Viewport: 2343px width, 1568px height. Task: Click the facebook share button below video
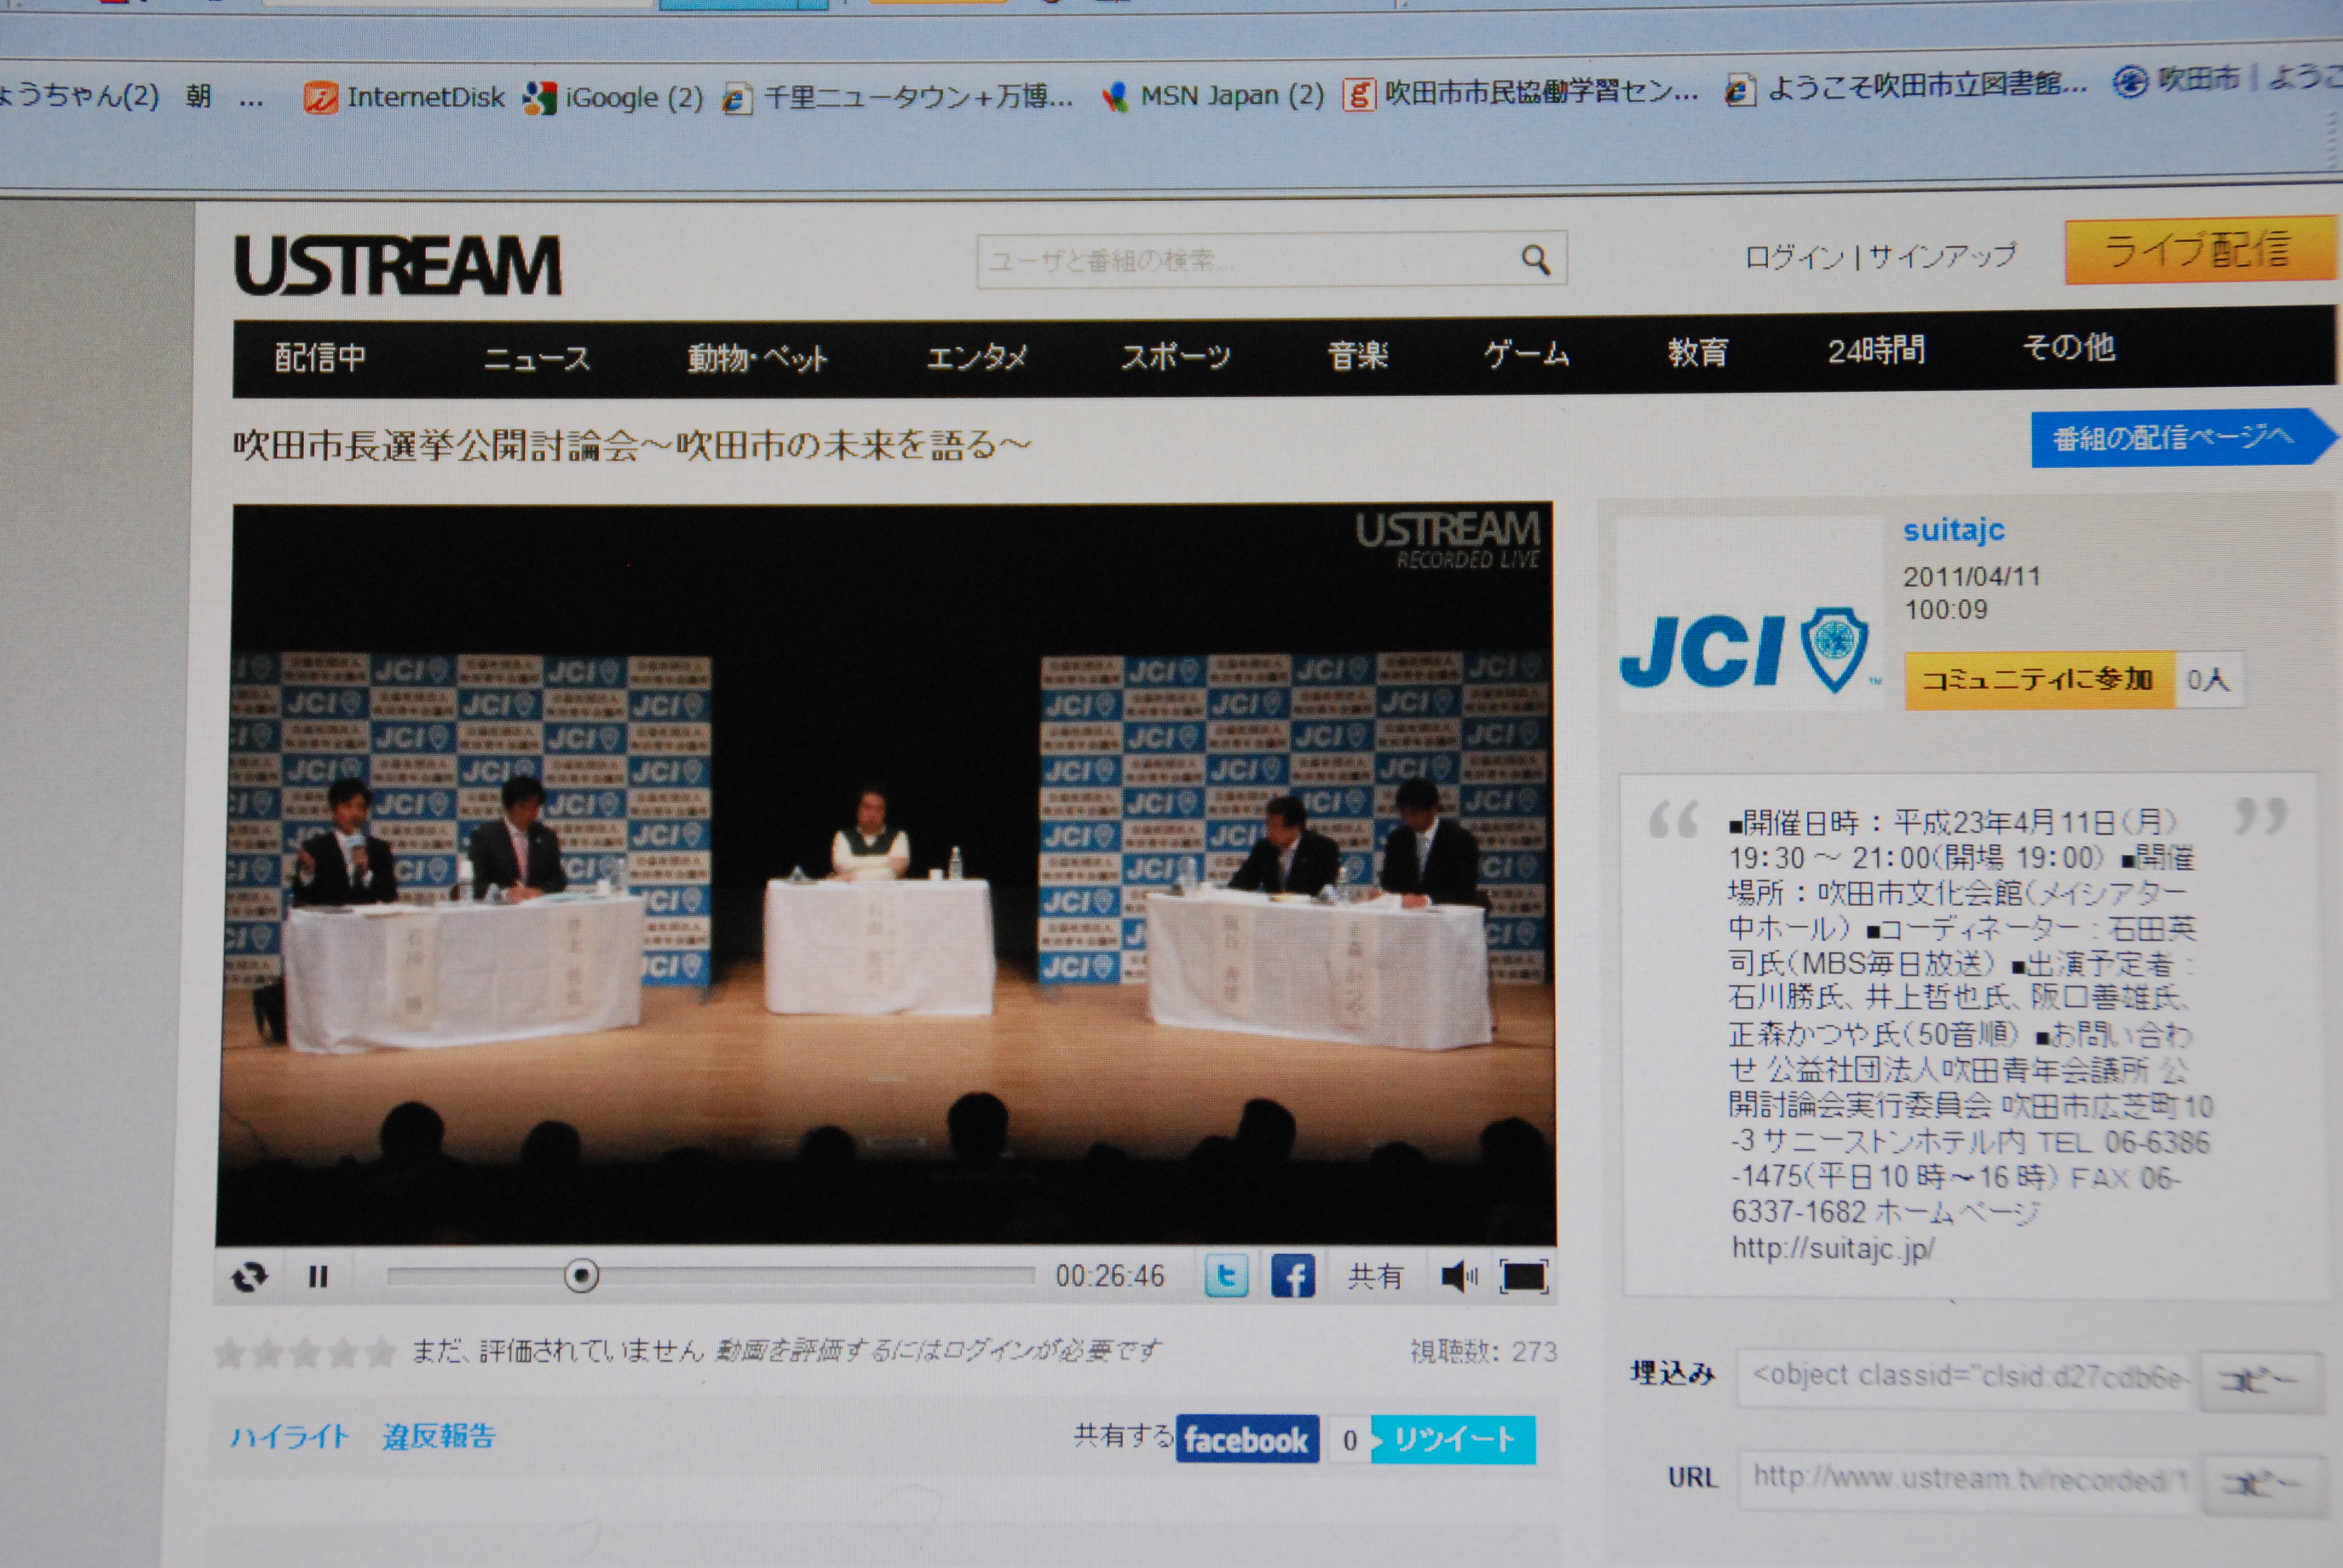pos(1247,1439)
